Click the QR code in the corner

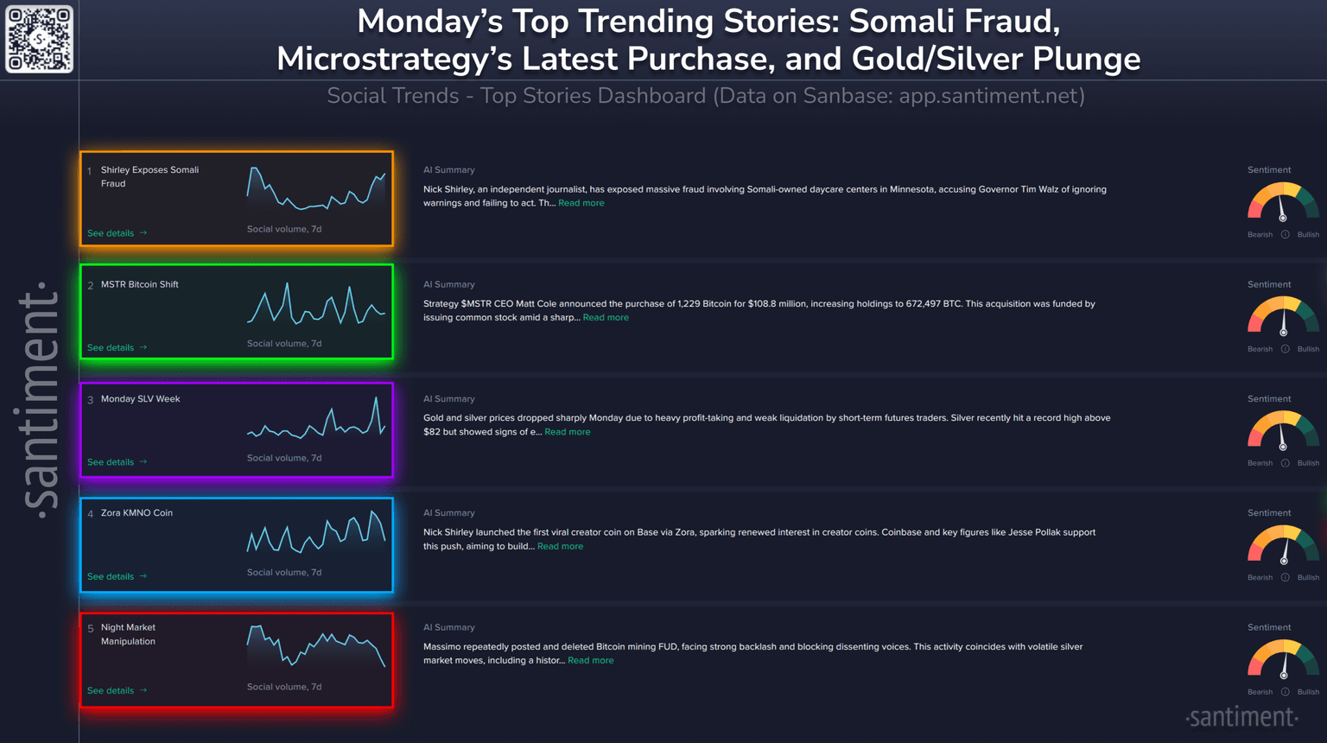pyautogui.click(x=40, y=40)
